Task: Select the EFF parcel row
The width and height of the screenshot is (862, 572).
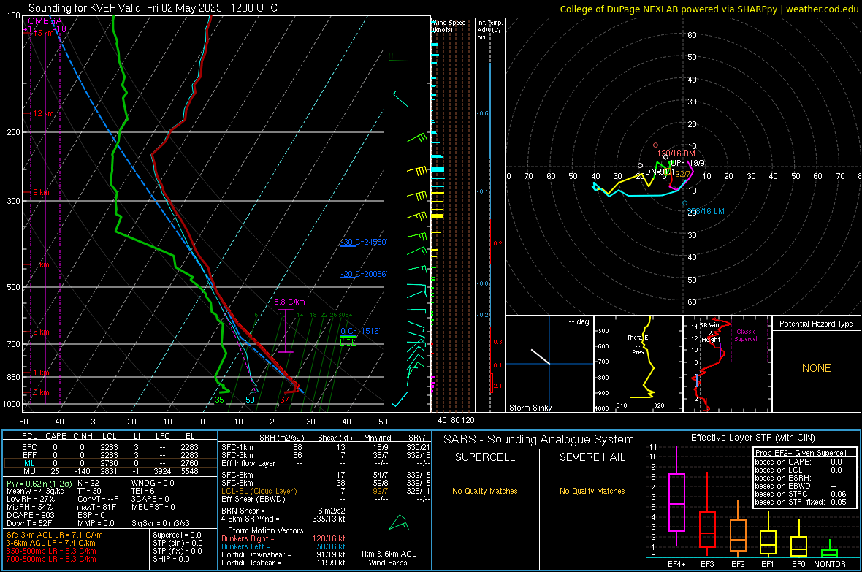Action: tap(110, 455)
